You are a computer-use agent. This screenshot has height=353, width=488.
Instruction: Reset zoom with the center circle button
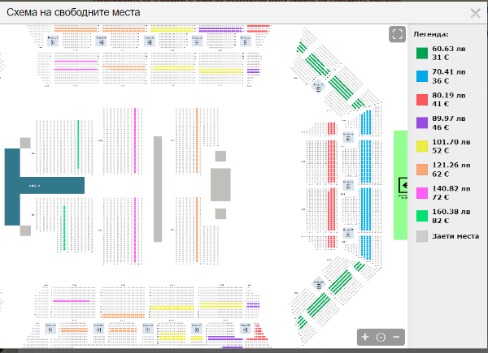(x=381, y=337)
